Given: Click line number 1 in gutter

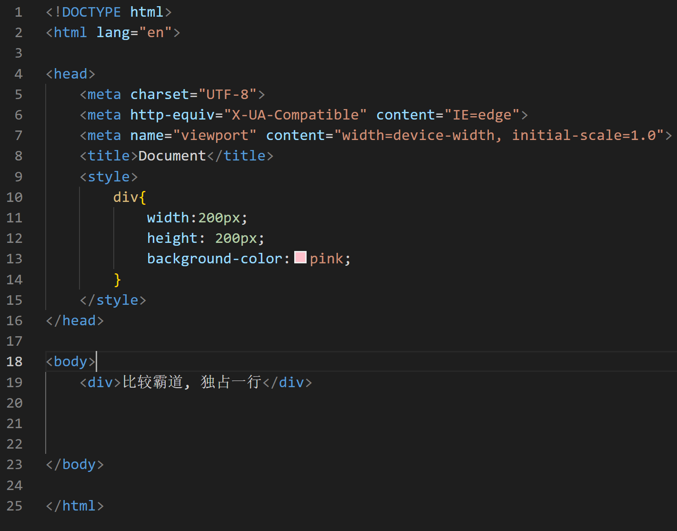Looking at the screenshot, I should 19,12.
